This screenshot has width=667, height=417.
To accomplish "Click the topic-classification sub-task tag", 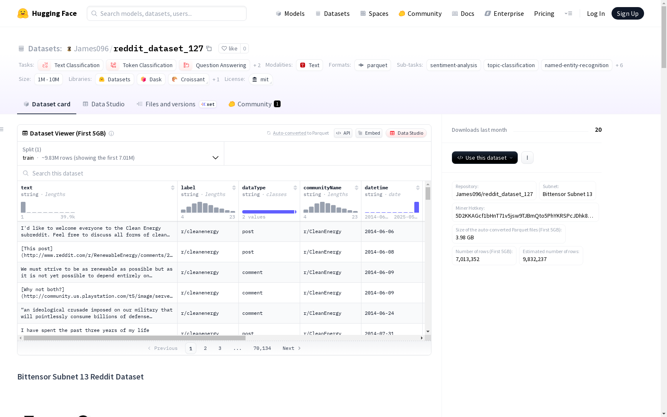I will tap(511, 65).
